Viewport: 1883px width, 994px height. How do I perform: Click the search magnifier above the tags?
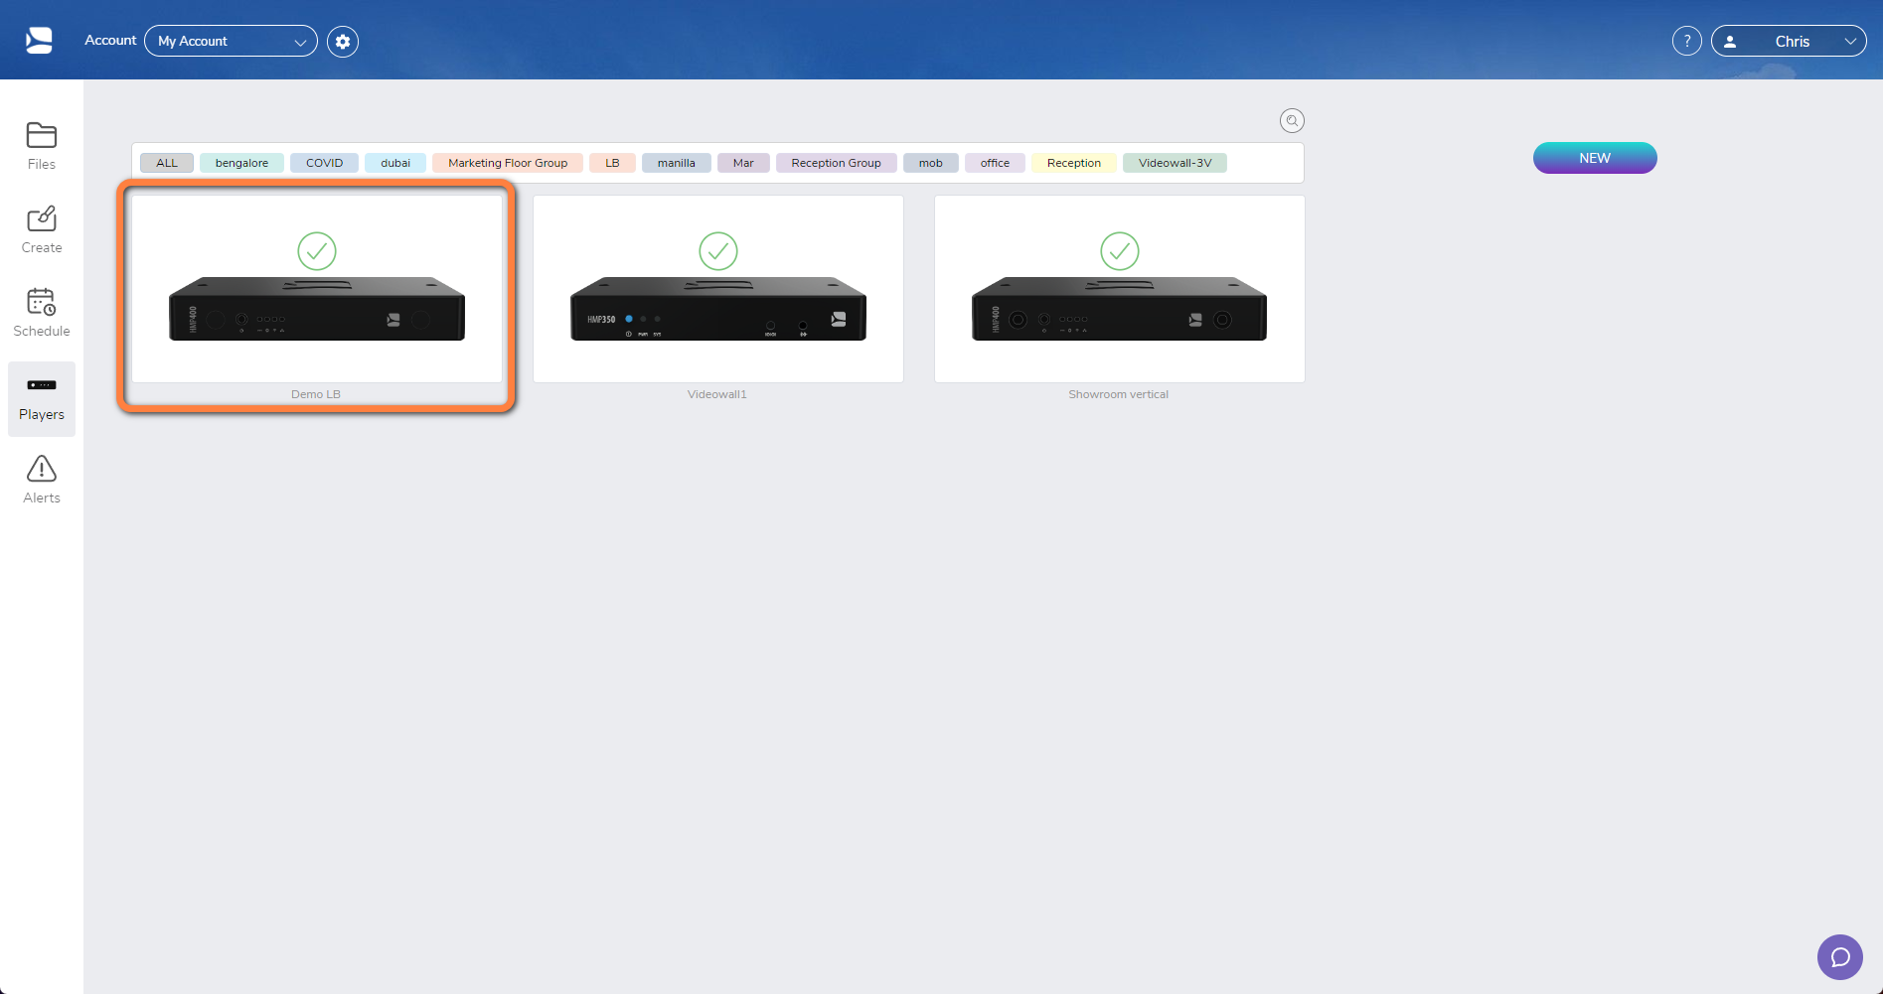click(1292, 121)
